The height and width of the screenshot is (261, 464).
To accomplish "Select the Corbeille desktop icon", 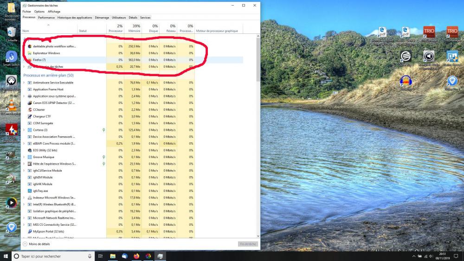I will pyautogui.click(x=11, y=34).
